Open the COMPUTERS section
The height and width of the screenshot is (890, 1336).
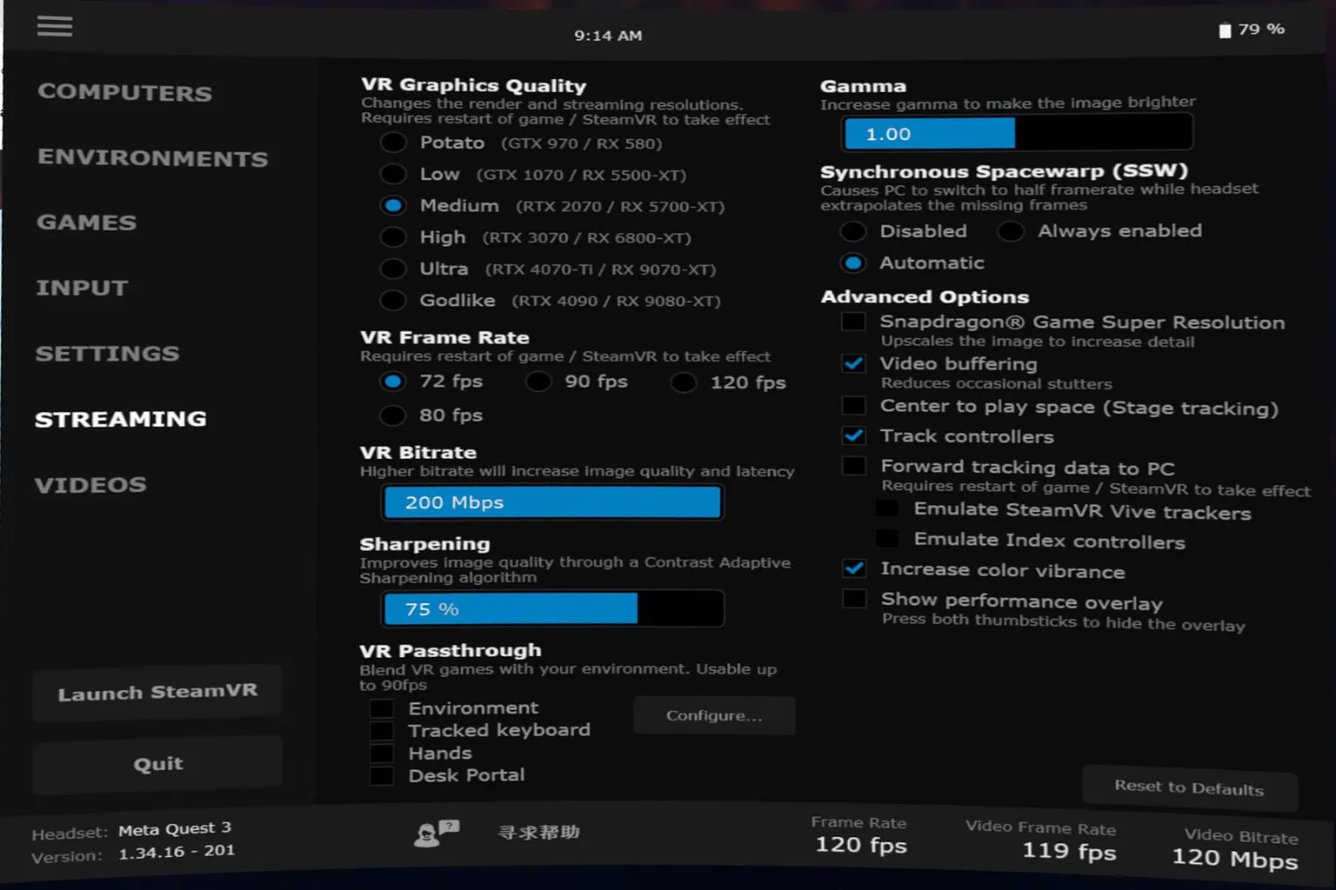pos(124,93)
